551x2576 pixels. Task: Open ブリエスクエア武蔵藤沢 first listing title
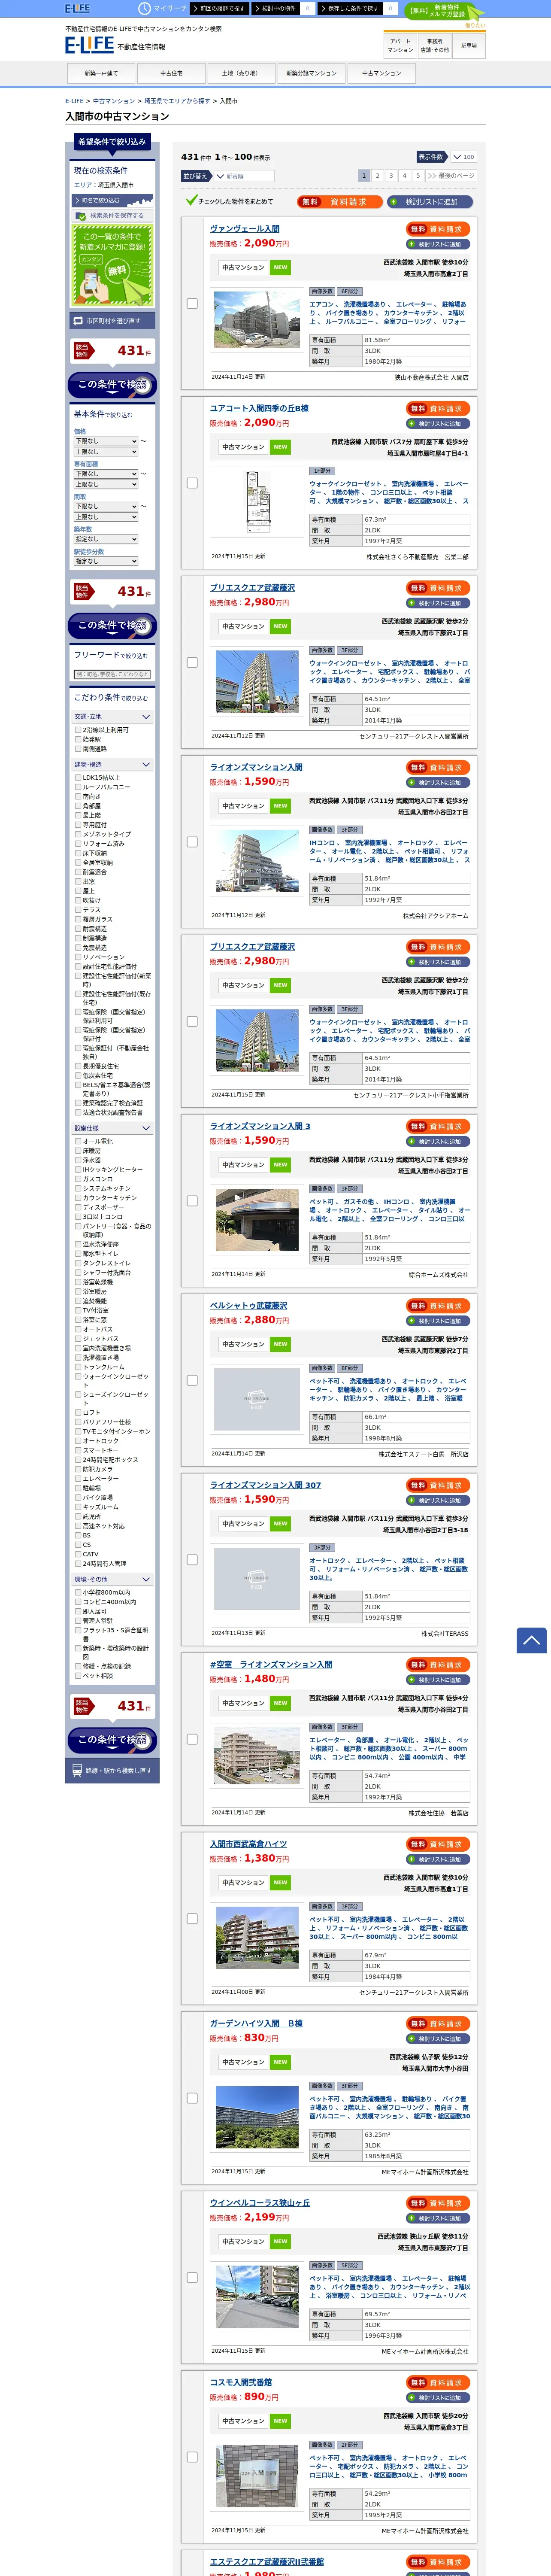pos(252,588)
